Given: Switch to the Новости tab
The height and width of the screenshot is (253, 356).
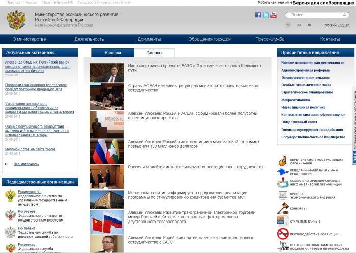Looking at the screenshot, I should pyautogui.click(x=112, y=53).
